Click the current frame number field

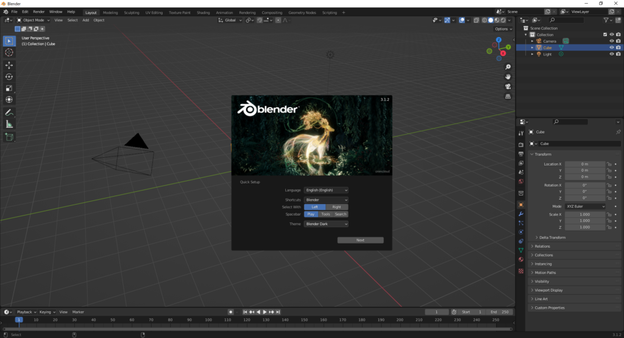point(436,312)
